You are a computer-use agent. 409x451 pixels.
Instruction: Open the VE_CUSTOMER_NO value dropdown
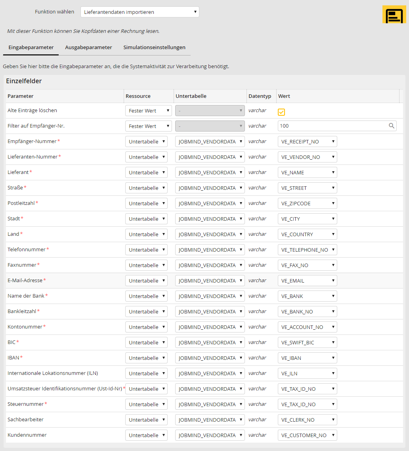coord(307,435)
